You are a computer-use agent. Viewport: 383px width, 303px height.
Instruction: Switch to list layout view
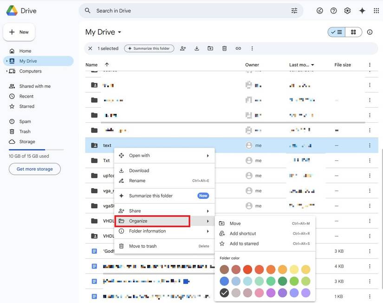[x=337, y=32]
